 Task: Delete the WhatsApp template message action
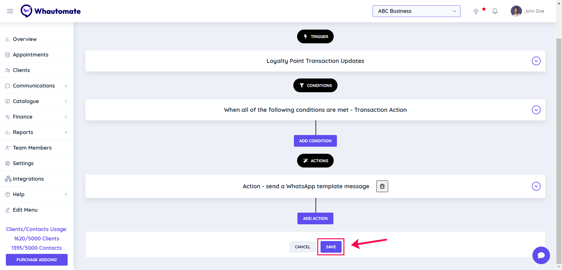coord(382,186)
